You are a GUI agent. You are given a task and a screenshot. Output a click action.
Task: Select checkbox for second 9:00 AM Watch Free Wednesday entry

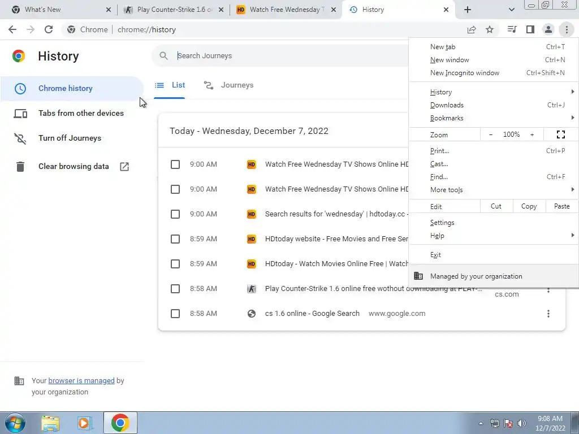point(175,189)
